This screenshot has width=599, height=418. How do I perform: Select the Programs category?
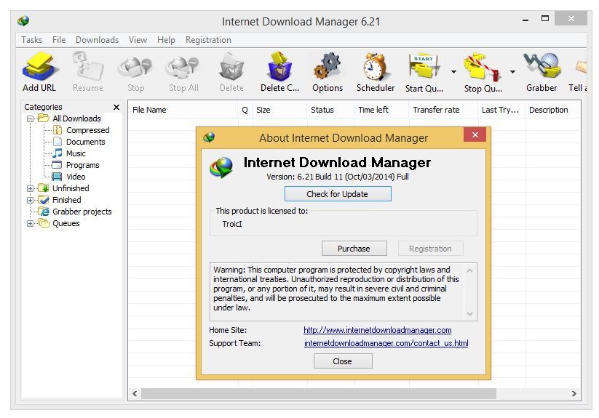(x=82, y=165)
